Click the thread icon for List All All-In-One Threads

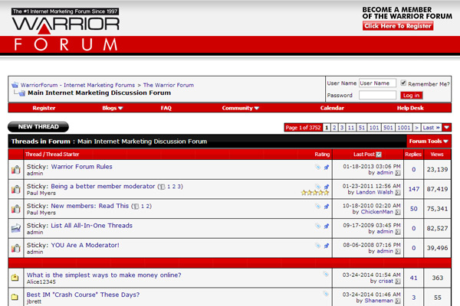click(16, 229)
